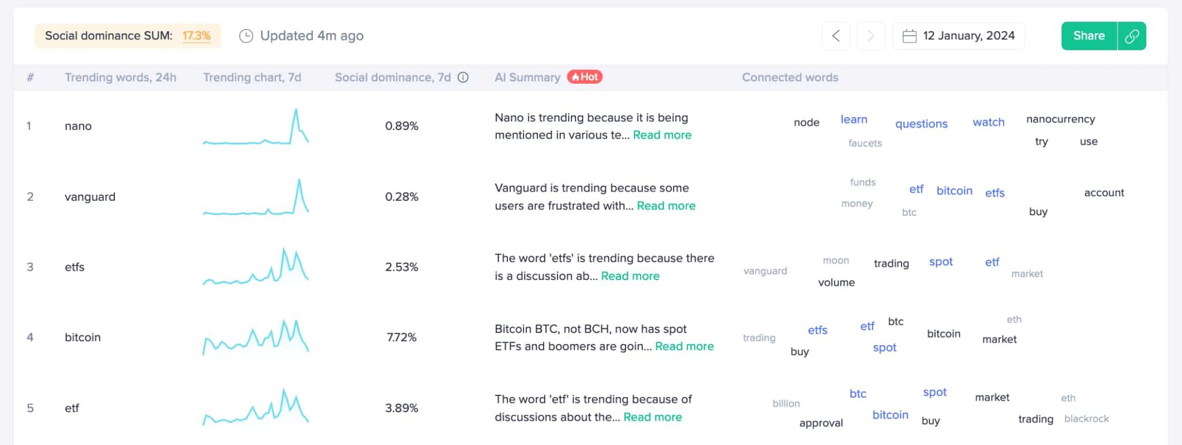The image size is (1182, 445).
Task: Select the Trending words, 24h column header
Action: (x=121, y=77)
